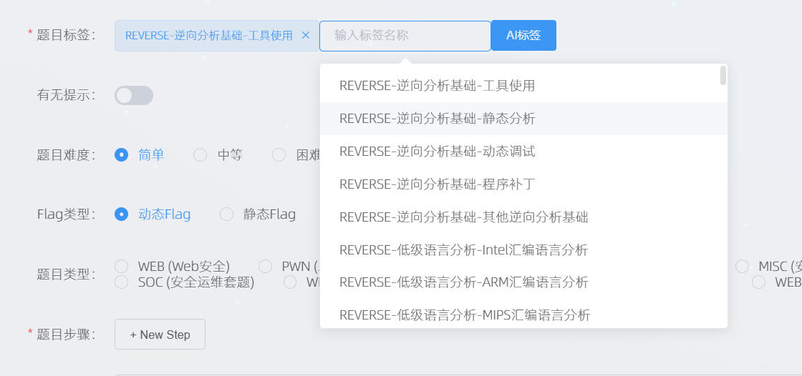Select SOC (安全运维套题) challenge type
The image size is (802, 376).
122,282
